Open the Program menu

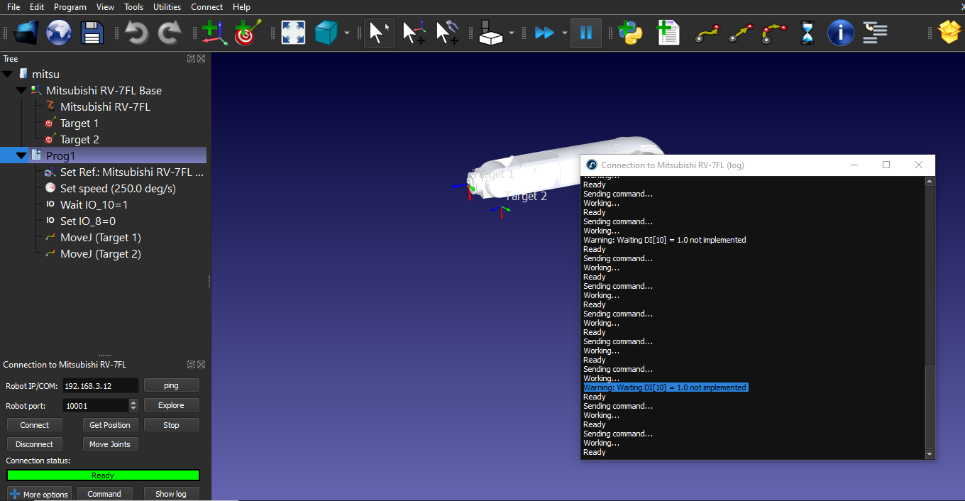[x=70, y=7]
